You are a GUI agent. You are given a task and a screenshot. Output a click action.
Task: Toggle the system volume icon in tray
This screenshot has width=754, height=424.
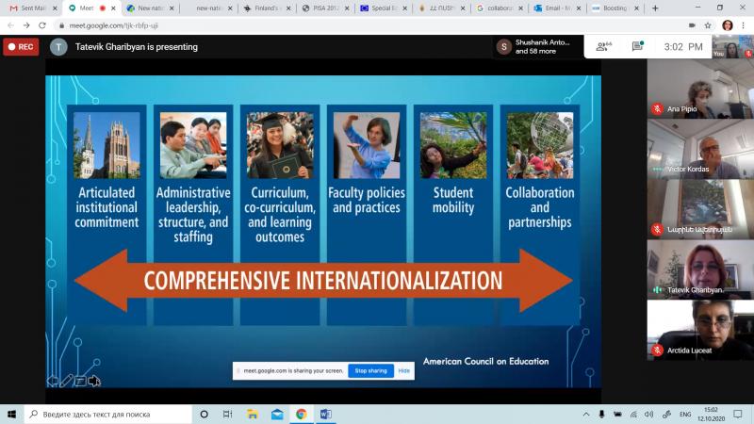click(x=647, y=414)
